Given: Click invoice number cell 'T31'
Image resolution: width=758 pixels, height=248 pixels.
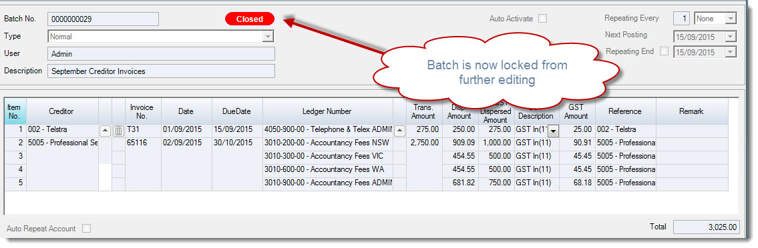Looking at the screenshot, I should coord(143,130).
